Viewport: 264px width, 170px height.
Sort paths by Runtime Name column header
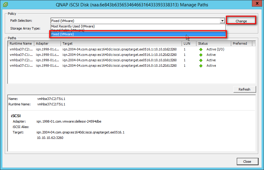(21, 43)
